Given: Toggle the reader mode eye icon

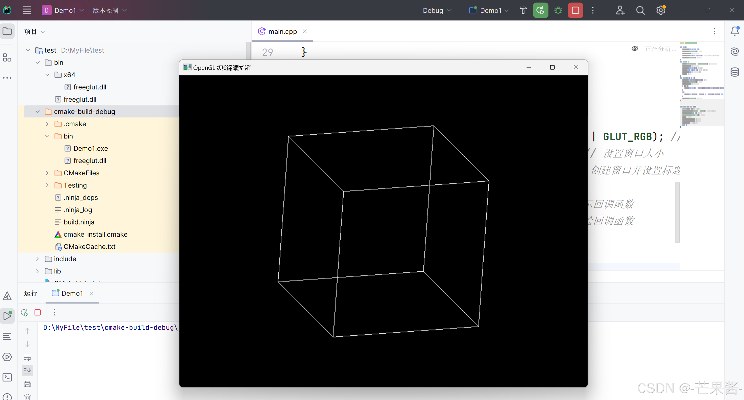Looking at the screenshot, I should click(635, 49).
